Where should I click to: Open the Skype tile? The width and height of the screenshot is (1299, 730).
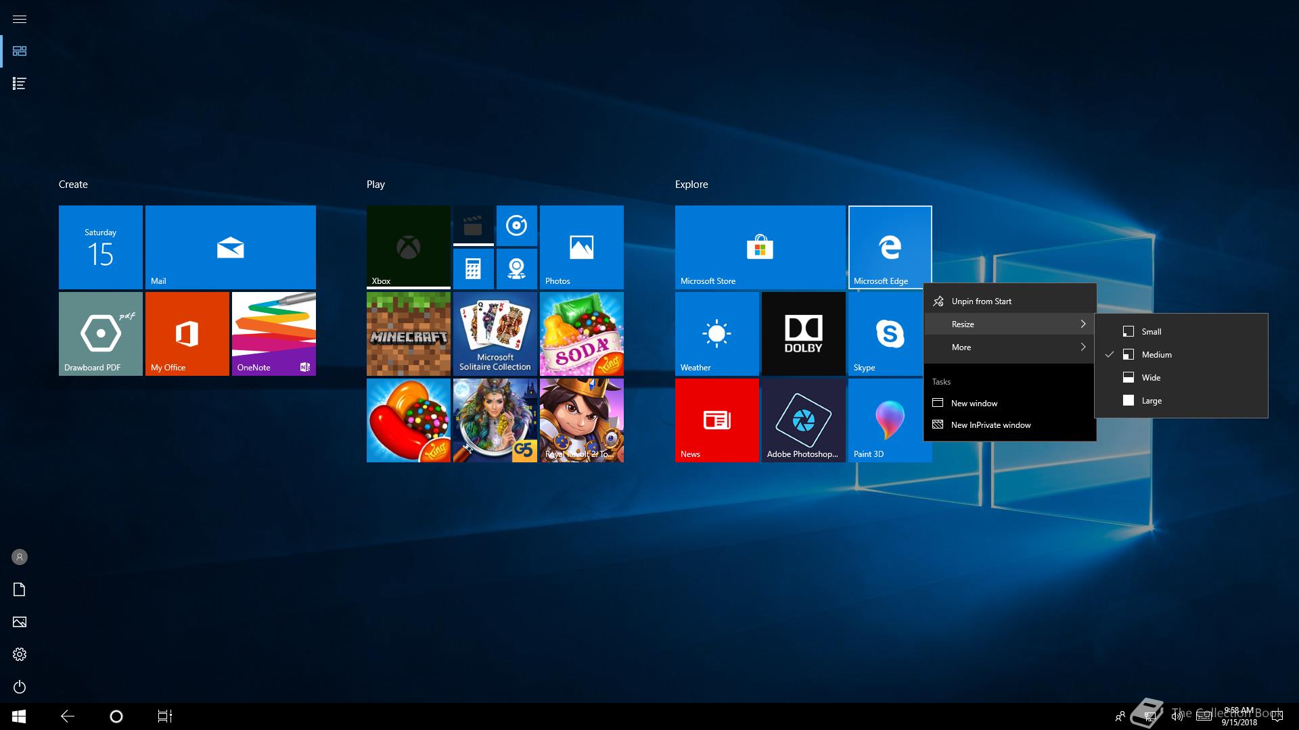click(886, 334)
